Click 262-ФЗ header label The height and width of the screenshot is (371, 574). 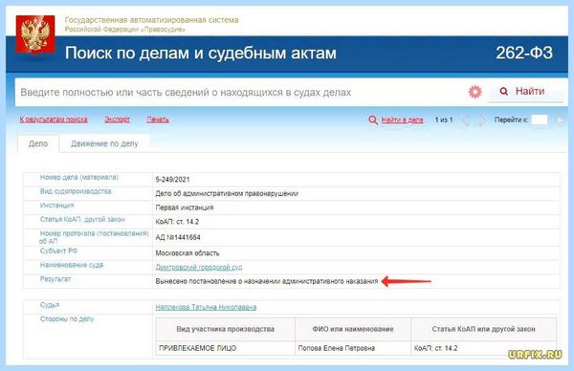[x=524, y=53]
